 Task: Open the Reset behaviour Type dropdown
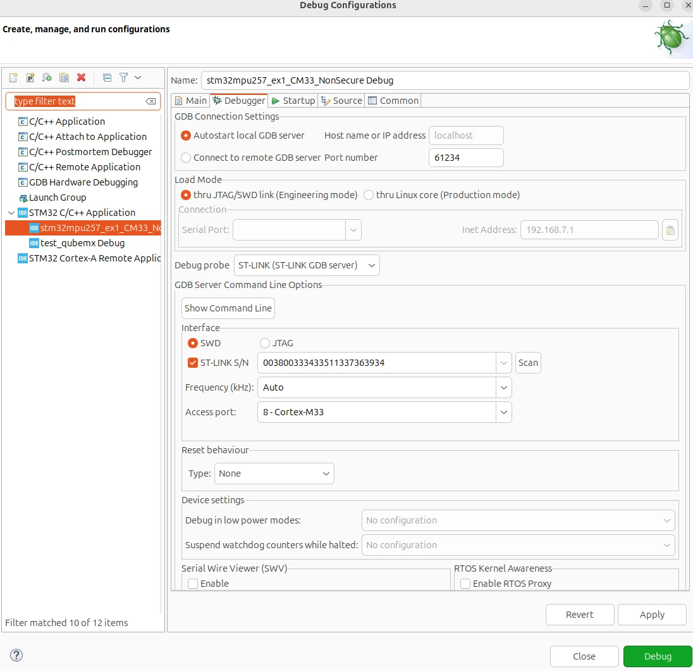[x=274, y=473]
